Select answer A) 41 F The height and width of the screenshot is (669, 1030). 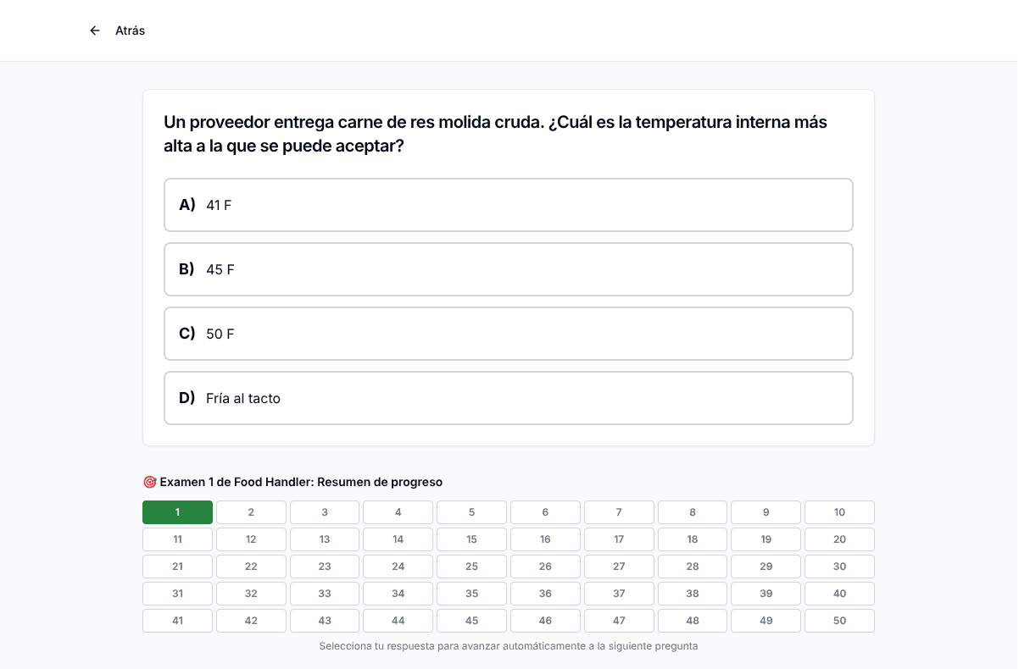509,205
